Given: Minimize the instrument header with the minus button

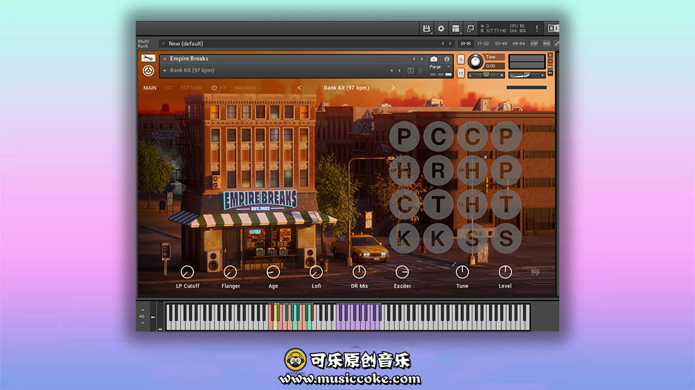Looking at the screenshot, I should [x=550, y=62].
